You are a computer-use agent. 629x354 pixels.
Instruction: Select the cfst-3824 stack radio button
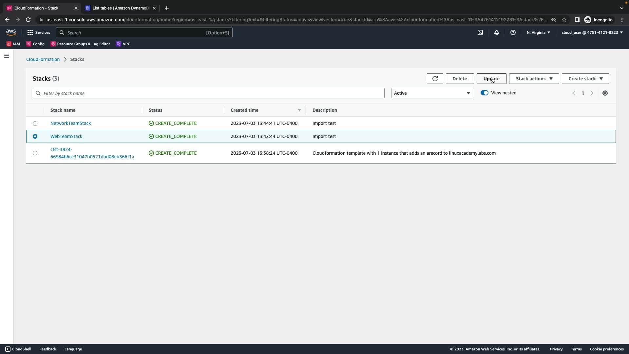35,153
